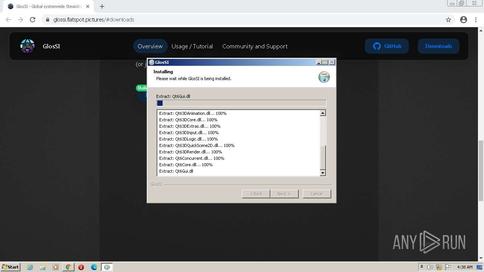Click the Action Center flag tray icon
The width and height of the screenshot is (484, 272).
click(x=448, y=267)
